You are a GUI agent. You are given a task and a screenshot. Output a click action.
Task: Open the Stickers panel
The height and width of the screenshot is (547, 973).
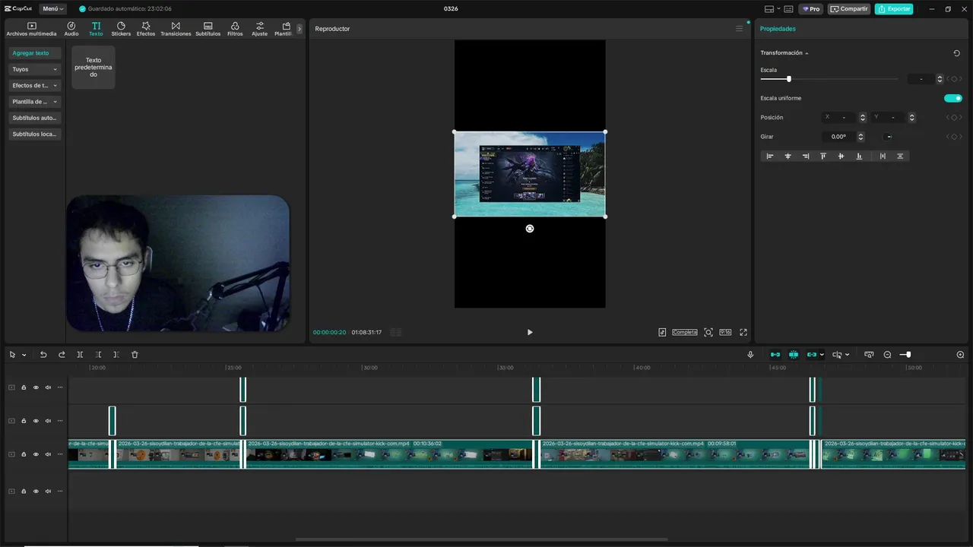[x=121, y=29]
